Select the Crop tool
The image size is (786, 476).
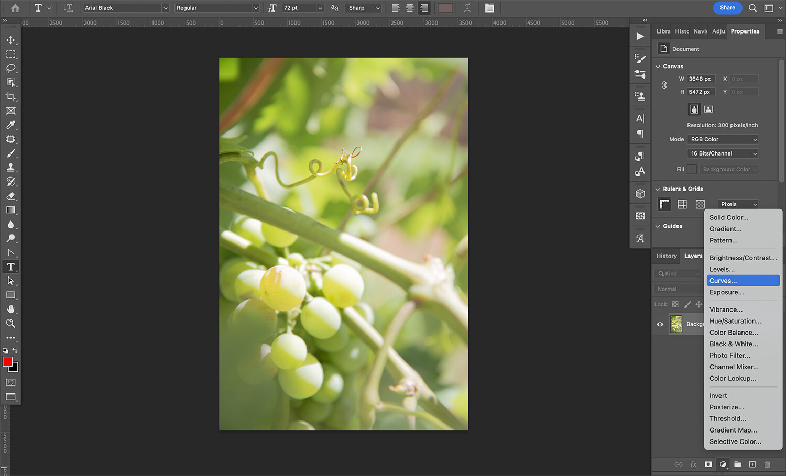pyautogui.click(x=10, y=97)
